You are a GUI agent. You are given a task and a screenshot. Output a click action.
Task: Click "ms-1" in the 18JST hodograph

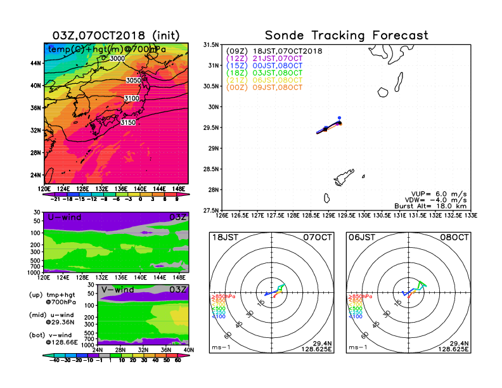[221, 347]
